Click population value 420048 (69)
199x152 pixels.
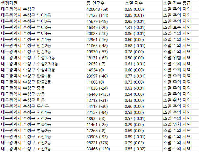pyautogui.click(x=97, y=9)
